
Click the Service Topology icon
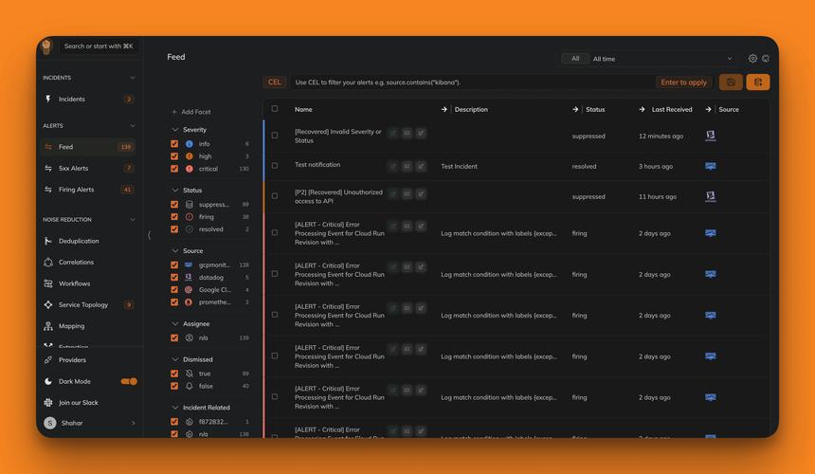coord(48,304)
